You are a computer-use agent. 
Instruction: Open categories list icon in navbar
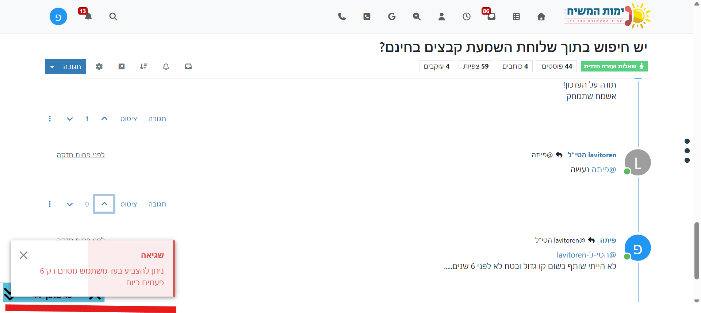(516, 16)
